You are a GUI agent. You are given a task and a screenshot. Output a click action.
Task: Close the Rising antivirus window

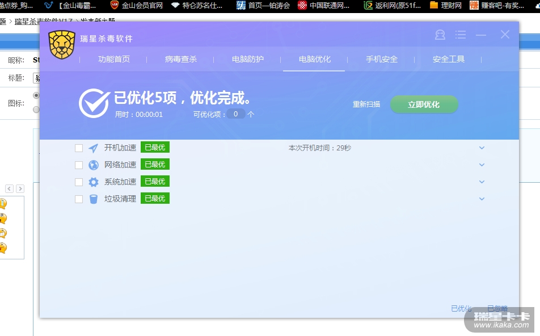point(505,35)
